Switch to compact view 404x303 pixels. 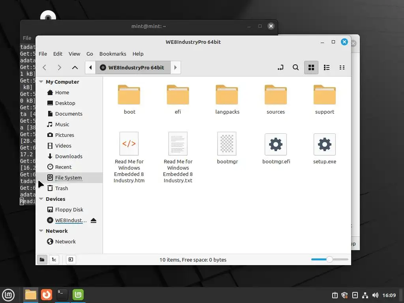tap(342, 67)
